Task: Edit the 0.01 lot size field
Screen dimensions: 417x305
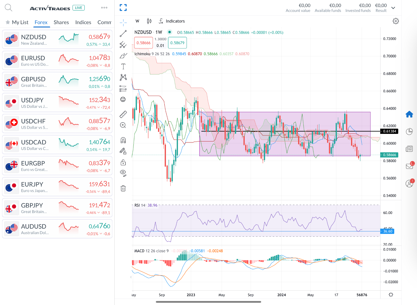Action: pos(160,46)
